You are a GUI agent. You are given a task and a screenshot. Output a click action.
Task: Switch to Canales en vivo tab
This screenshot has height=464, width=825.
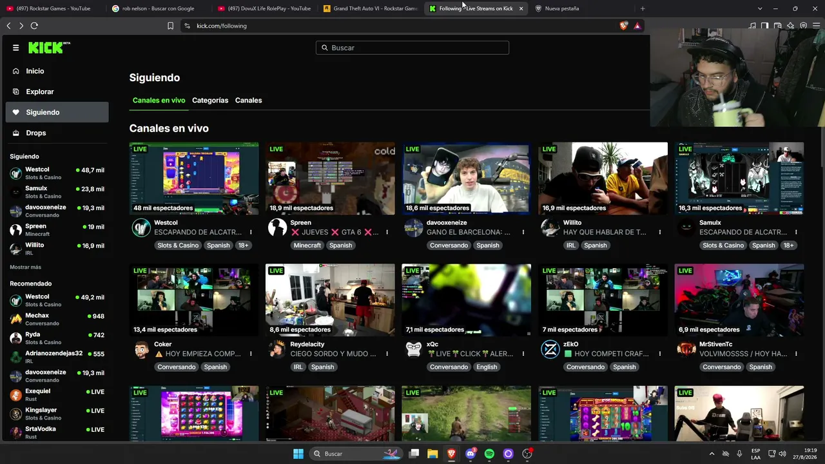pyautogui.click(x=159, y=101)
